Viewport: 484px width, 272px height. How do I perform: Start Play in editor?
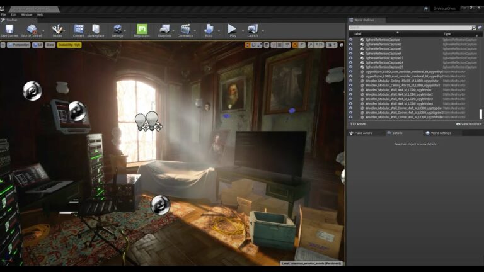click(232, 29)
